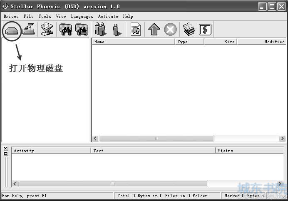Minimize the Stellar Phoenix window
This screenshot has height=201, width=288.
262,7
